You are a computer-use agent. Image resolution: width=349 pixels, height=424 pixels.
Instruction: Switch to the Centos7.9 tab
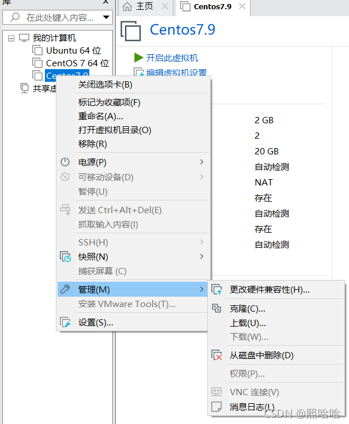click(213, 6)
